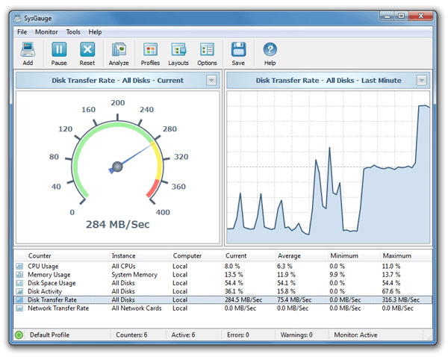This screenshot has height=357, width=448.
Task: Select the CPU Usage counter row
Action: pyautogui.click(x=53, y=266)
